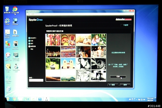Screen dimensions: 162x108
Task: Open the Windows Start menu orb
Action: click(8, 99)
